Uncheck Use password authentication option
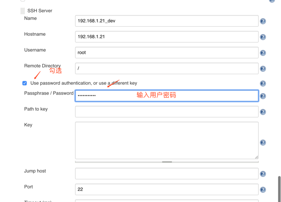This screenshot has width=281, height=202. [x=25, y=83]
